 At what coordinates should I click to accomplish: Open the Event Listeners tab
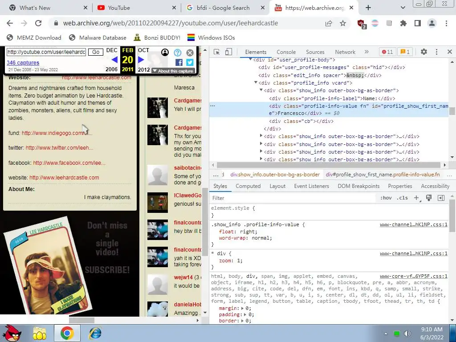coord(311,186)
